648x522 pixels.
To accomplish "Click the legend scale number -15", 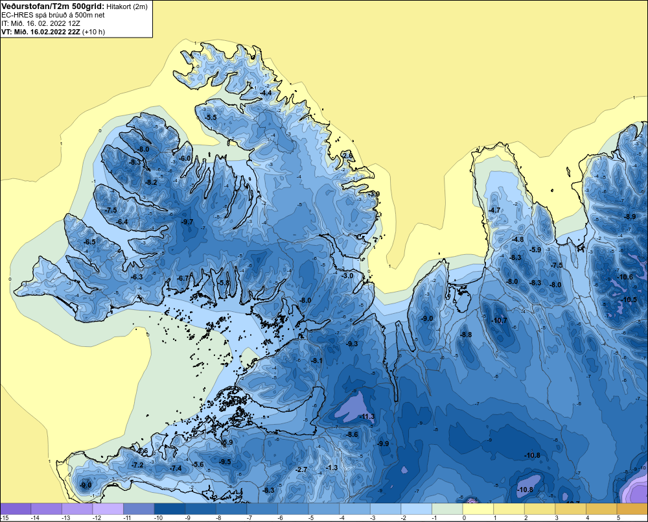I will (x=5, y=517).
